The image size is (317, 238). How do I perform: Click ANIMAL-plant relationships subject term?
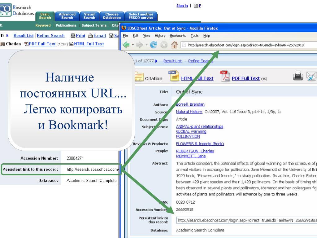tap(200, 126)
